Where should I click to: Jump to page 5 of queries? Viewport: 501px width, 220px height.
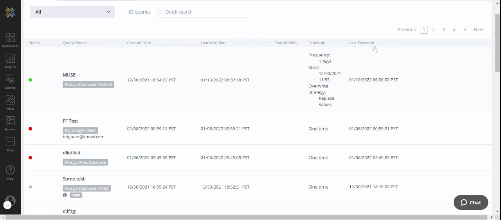click(465, 30)
